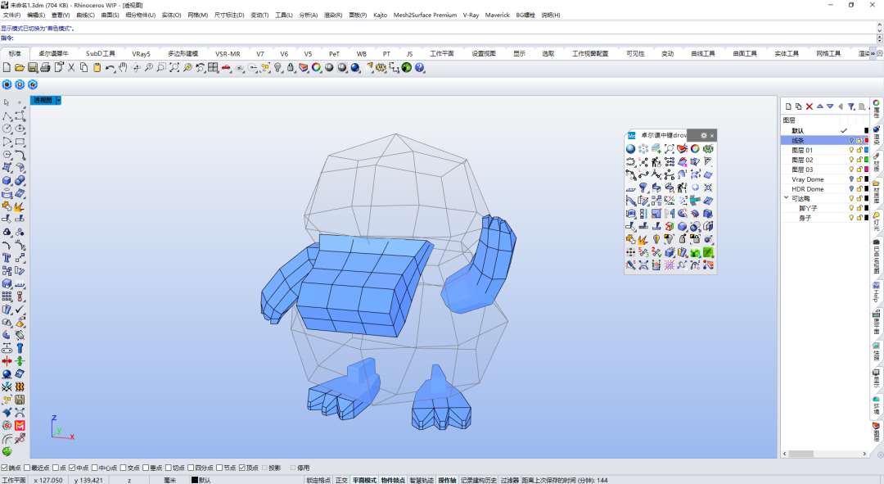This screenshot has height=484, width=884.
Task: Activate the Pan hand tool
Action: click(x=123, y=68)
